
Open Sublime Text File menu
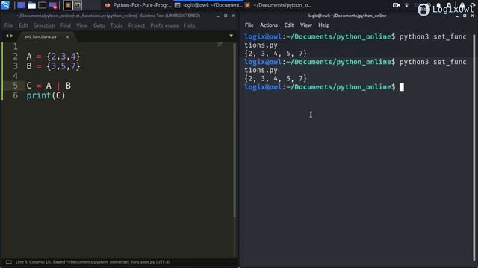coord(9,25)
